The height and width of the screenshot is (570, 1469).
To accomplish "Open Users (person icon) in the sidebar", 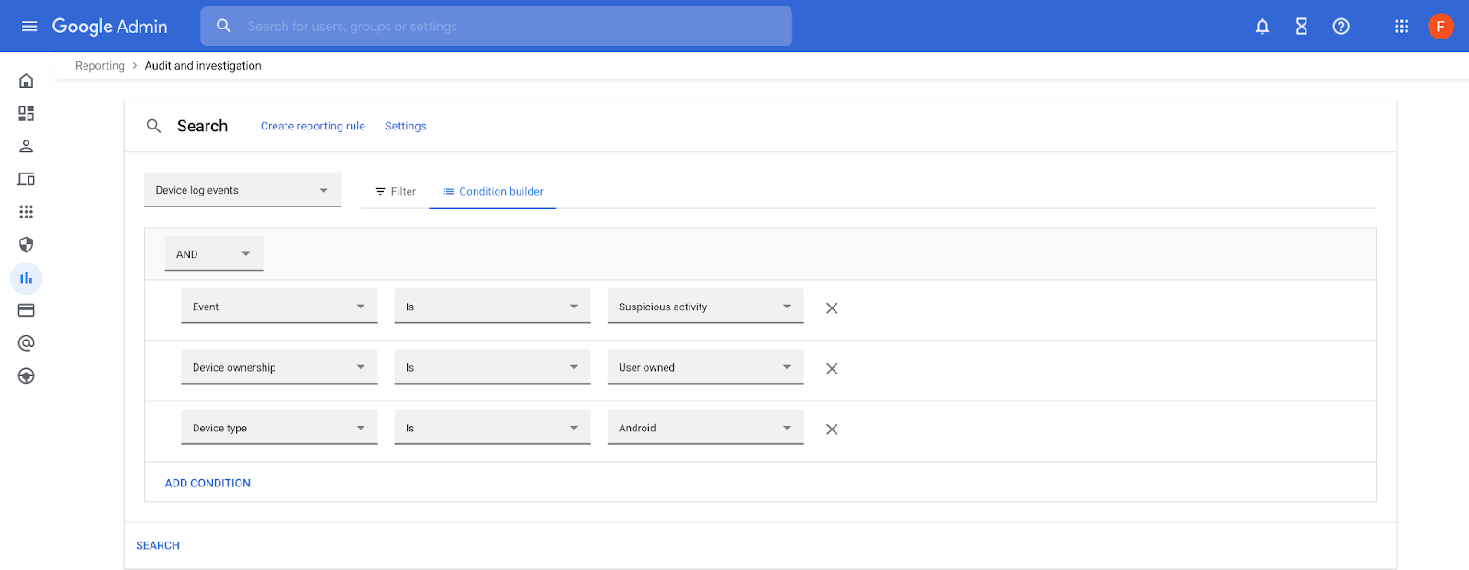I will click(x=27, y=147).
